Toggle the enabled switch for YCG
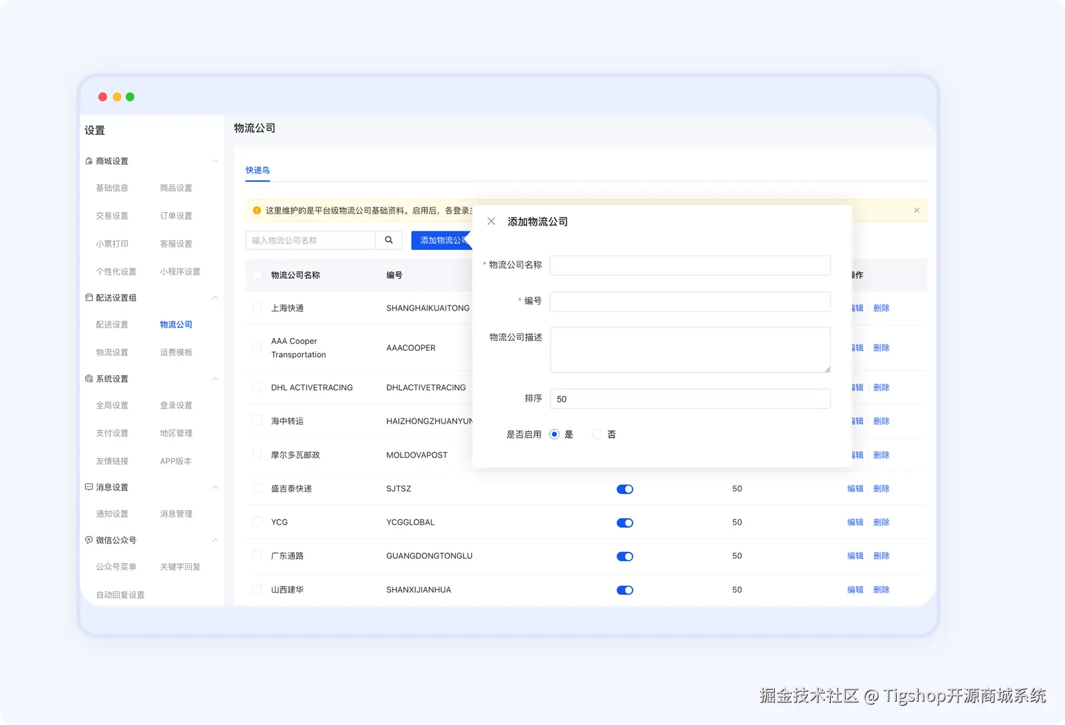1065x725 pixels. (625, 523)
